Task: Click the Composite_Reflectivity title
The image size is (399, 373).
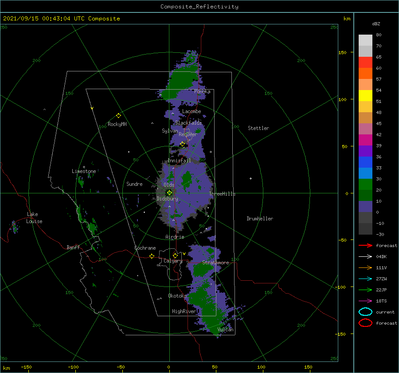Action: tap(199, 7)
